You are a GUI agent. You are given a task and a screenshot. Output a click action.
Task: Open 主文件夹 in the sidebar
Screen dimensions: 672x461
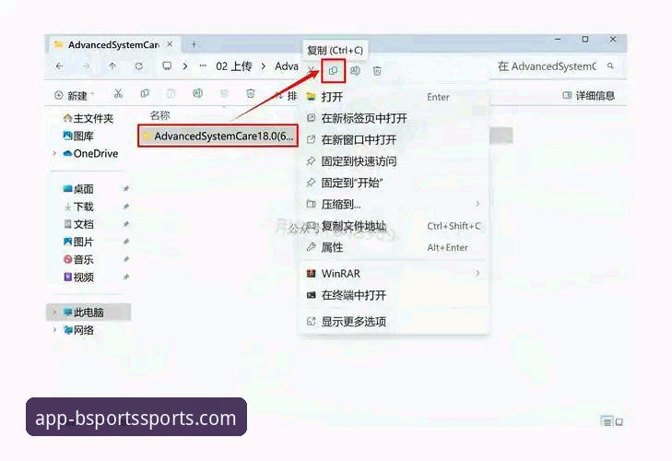(88, 118)
